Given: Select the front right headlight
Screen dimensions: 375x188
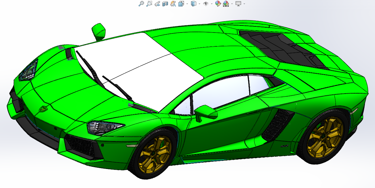Looking at the screenshot, I should [x=105, y=127].
